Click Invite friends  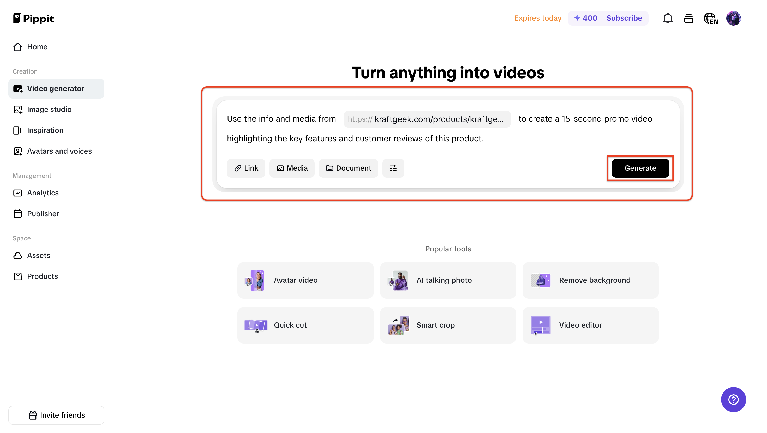point(56,415)
